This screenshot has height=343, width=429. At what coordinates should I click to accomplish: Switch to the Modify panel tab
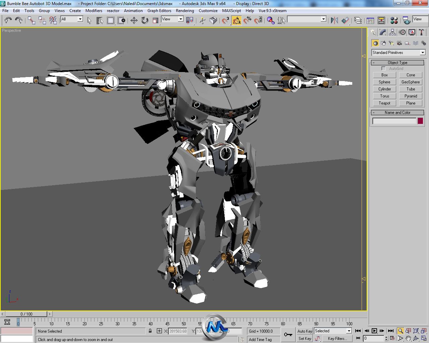tap(383, 32)
